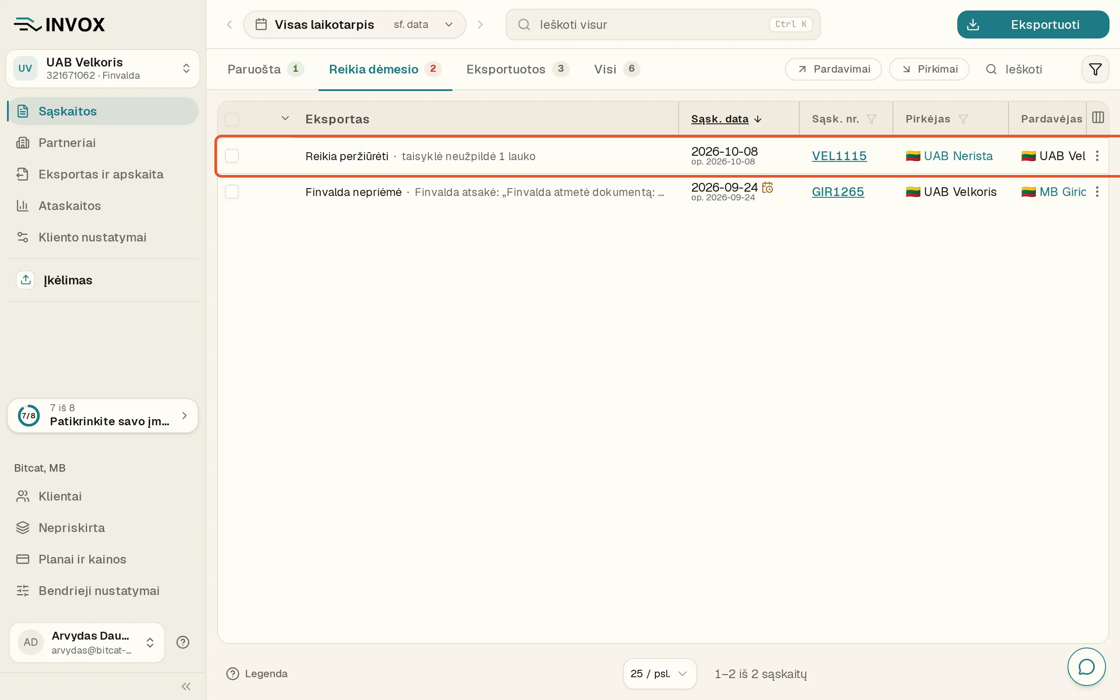Screen dimensions: 1120x700
Task: Expand the Arvydas Dau... user account menu
Action: pos(87,642)
